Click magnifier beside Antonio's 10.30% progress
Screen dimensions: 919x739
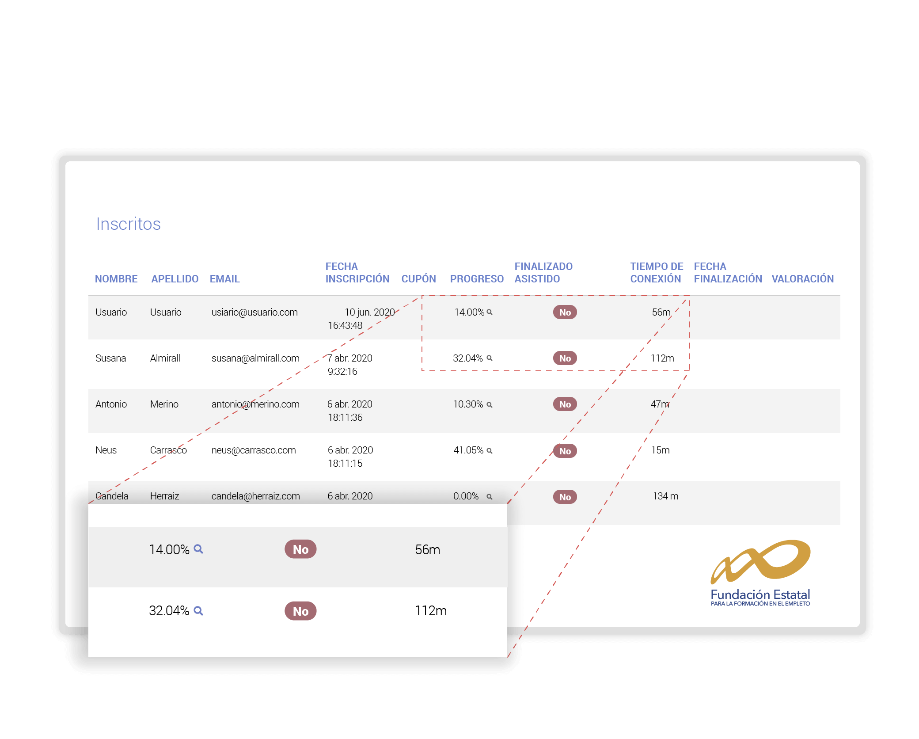490,404
